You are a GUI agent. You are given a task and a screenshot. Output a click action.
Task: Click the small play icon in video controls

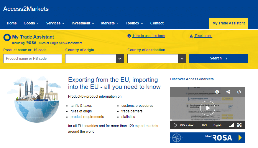click(x=175, y=125)
